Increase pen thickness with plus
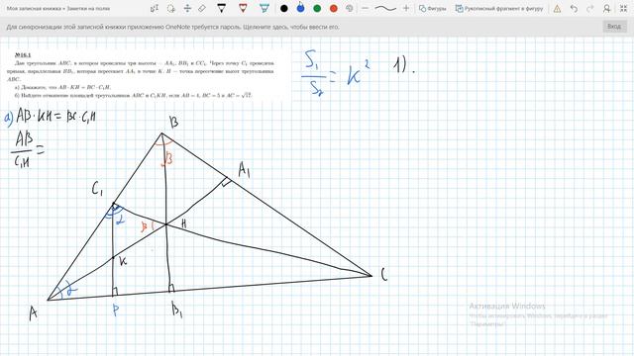634x356 pixels. [406, 8]
